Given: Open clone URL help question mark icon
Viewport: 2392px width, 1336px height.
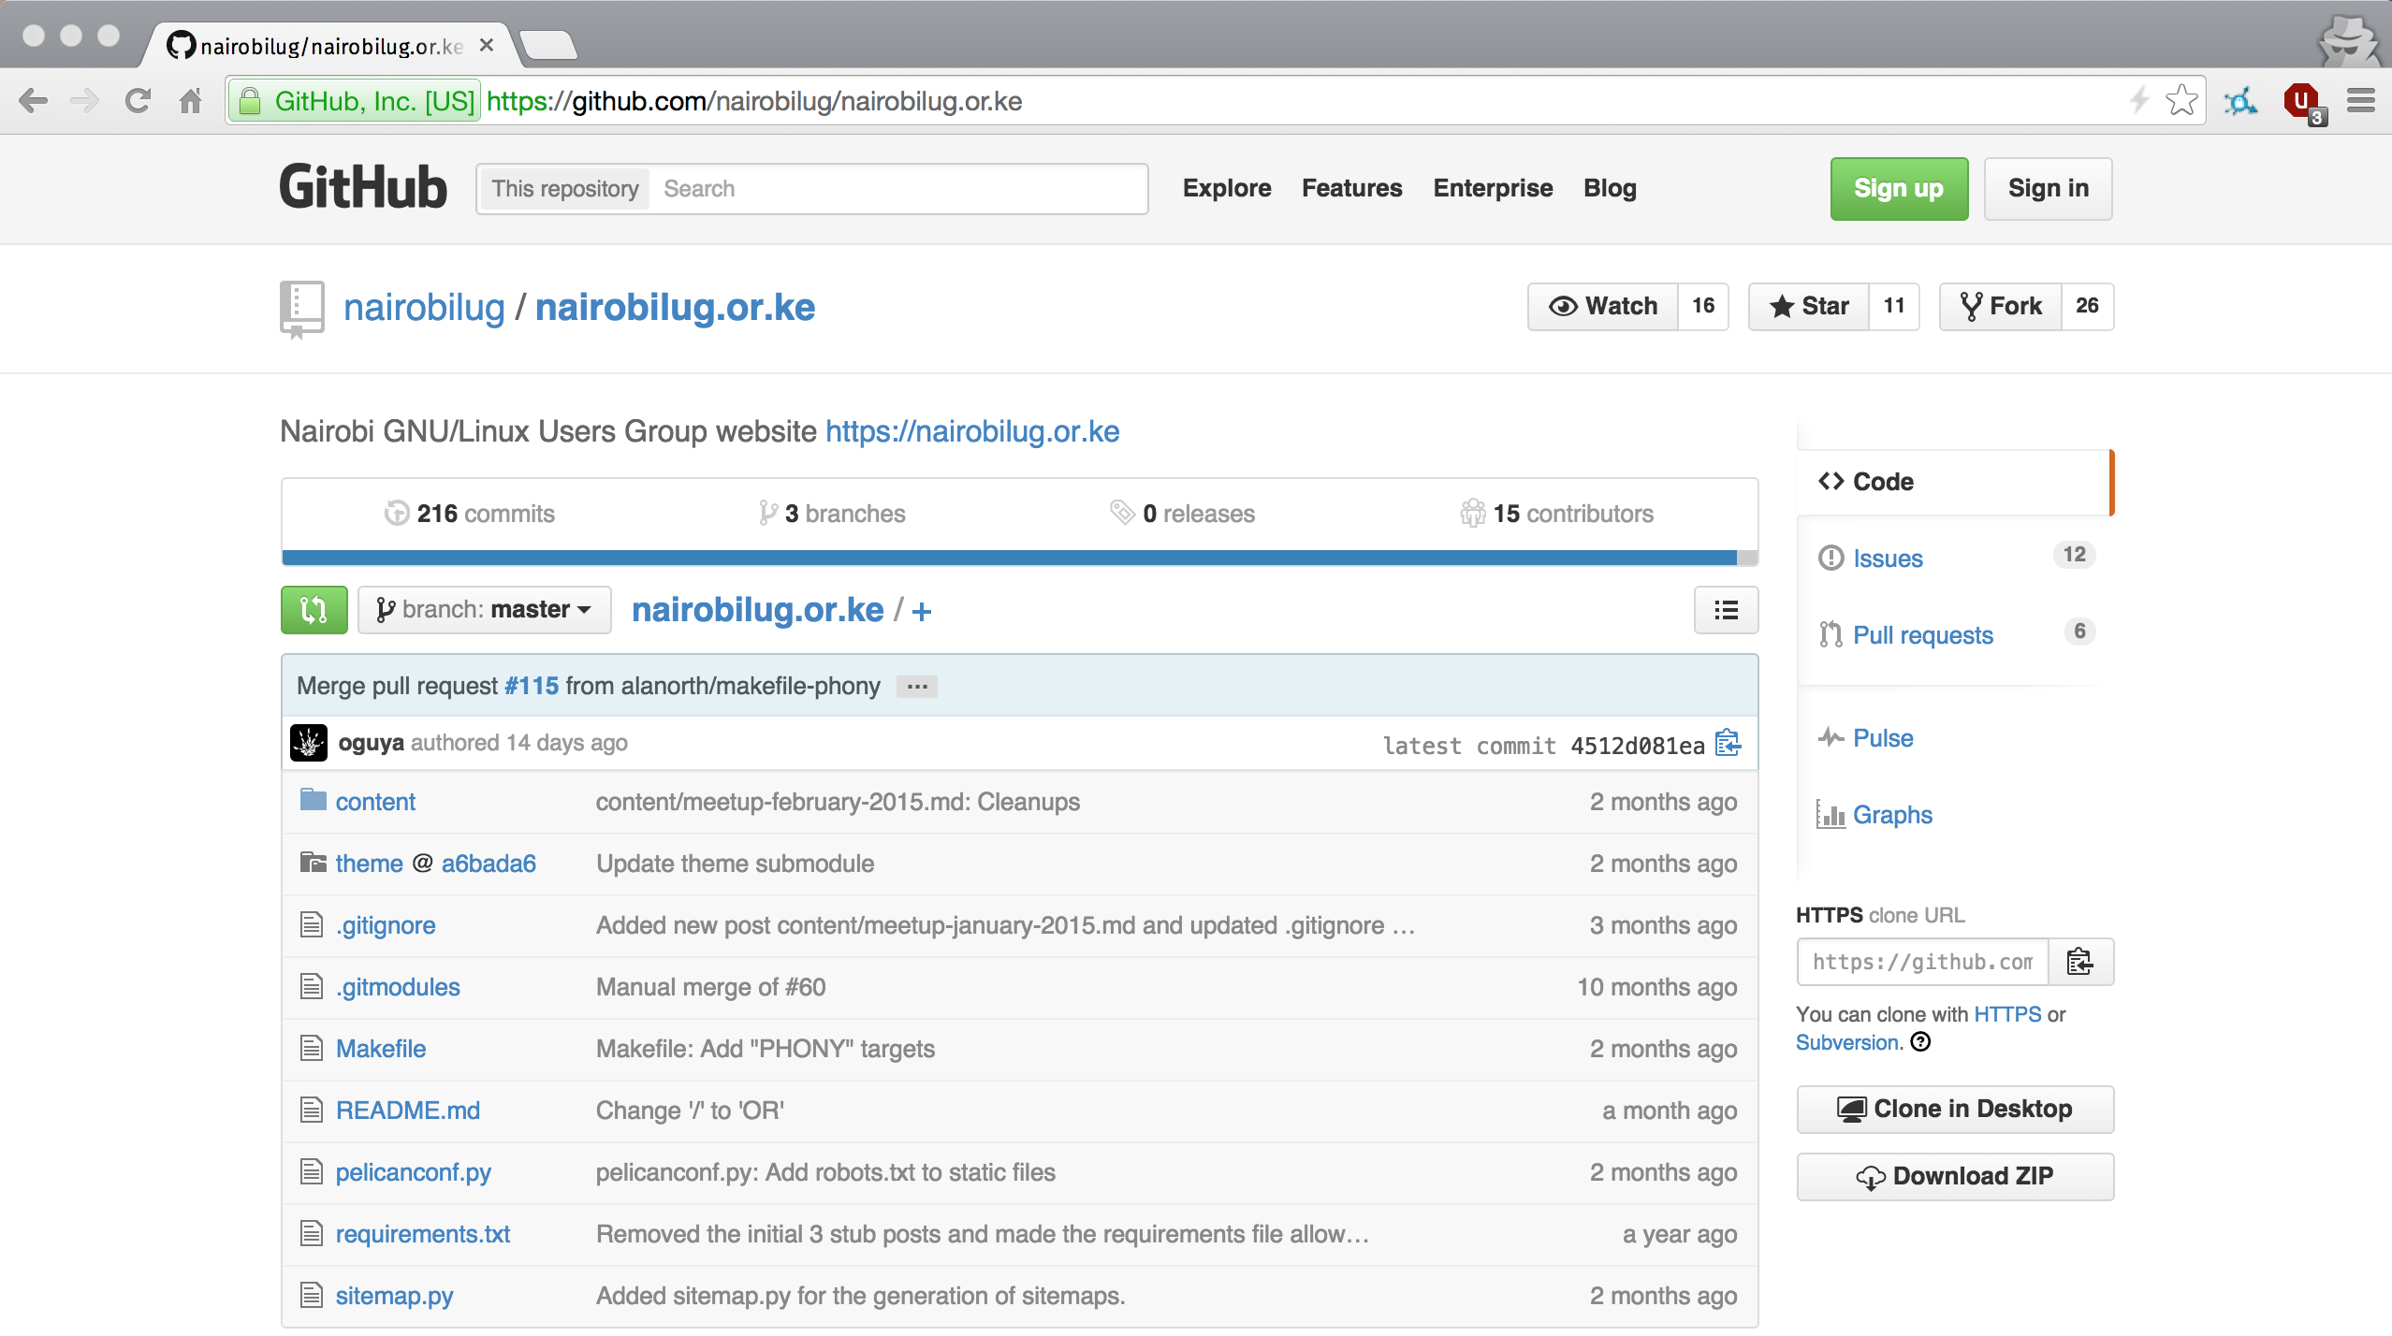Looking at the screenshot, I should [x=1921, y=1042].
